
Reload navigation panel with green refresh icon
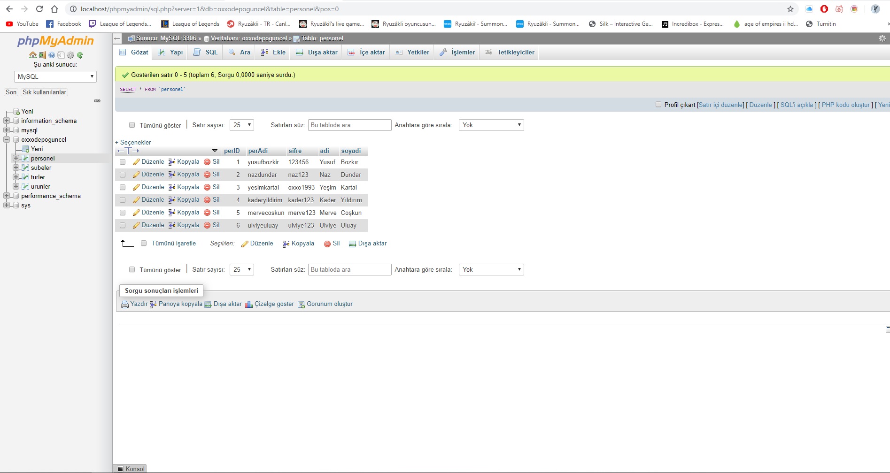tap(80, 55)
